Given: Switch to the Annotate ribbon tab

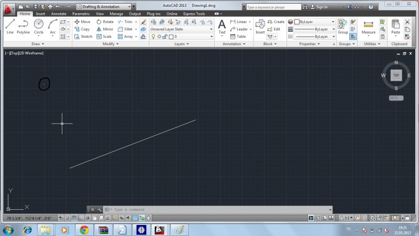Looking at the screenshot, I should 59,14.
